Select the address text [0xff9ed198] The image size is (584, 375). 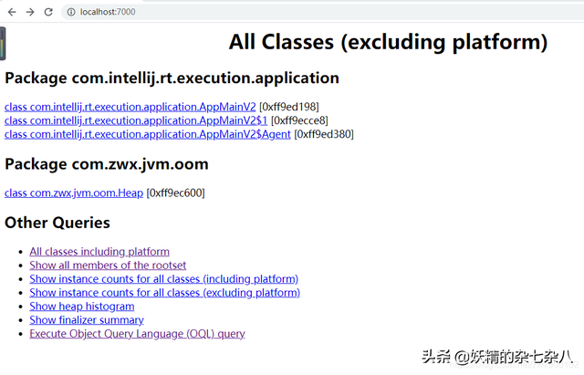(x=289, y=108)
